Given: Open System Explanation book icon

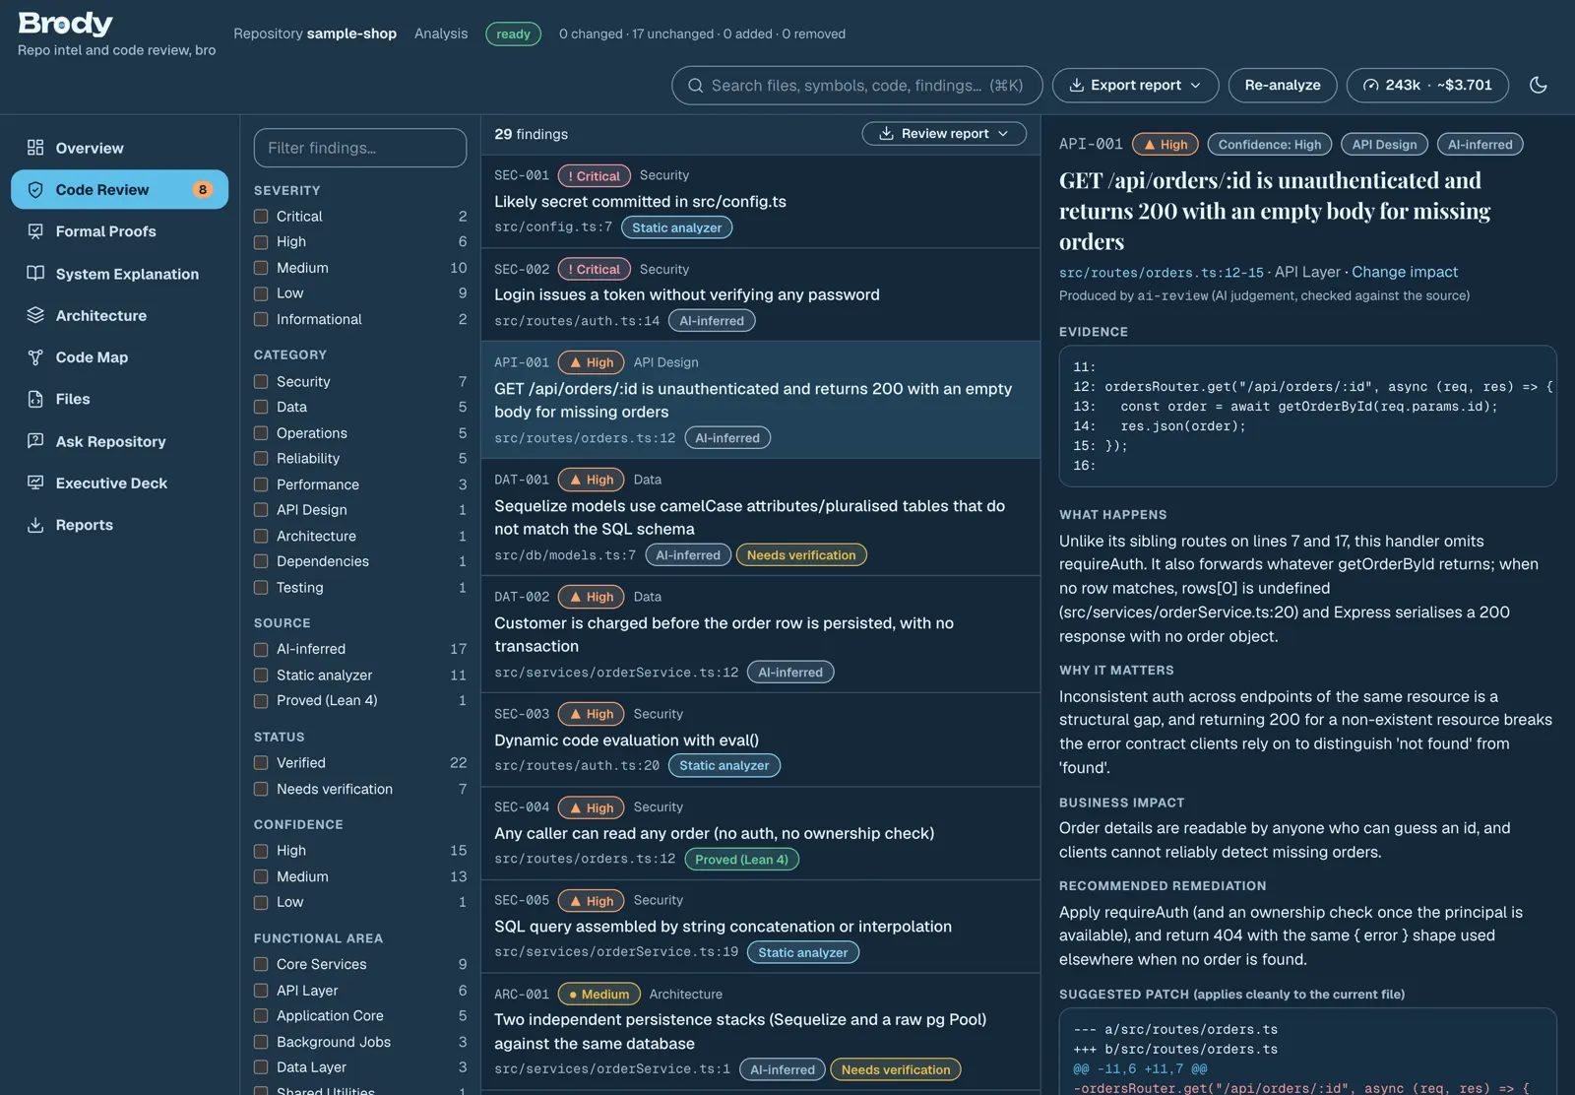Looking at the screenshot, I should (35, 274).
